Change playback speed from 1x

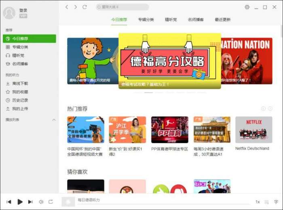click(x=258, y=202)
